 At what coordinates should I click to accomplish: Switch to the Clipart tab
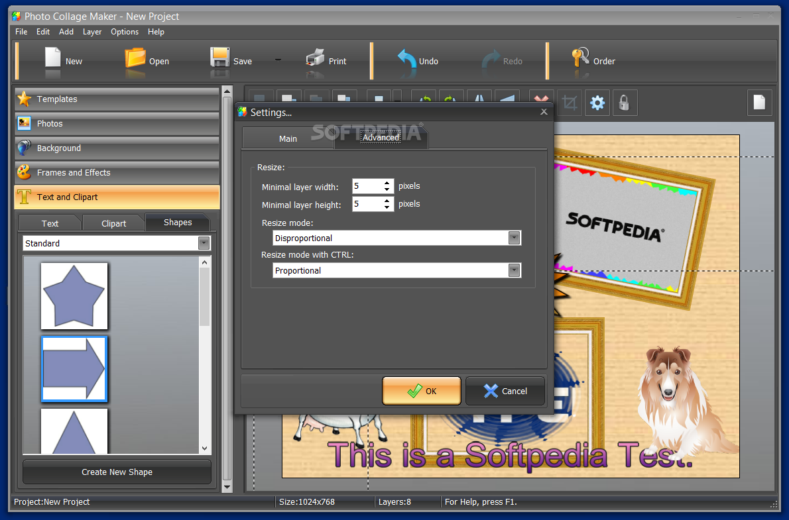(x=114, y=223)
